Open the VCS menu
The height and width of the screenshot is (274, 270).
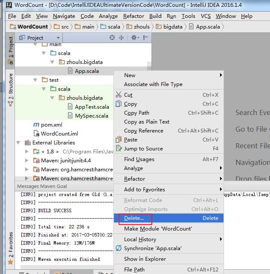click(x=206, y=16)
